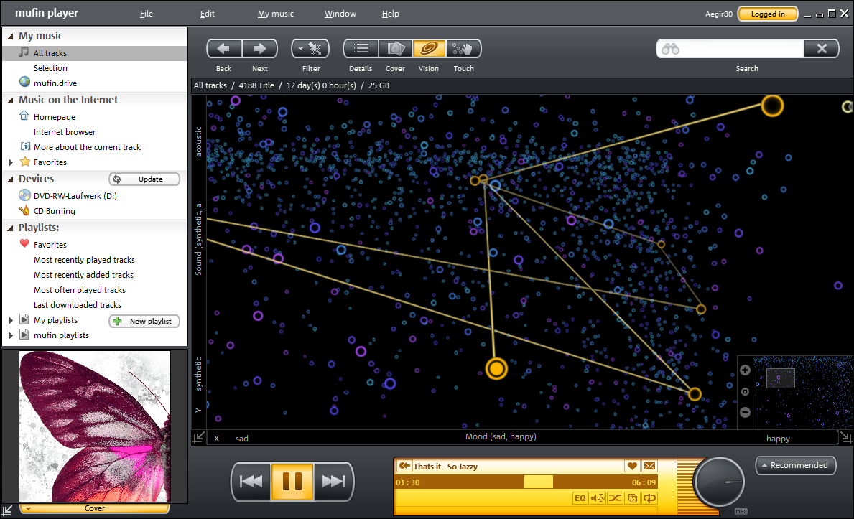Skip to previous track

[x=251, y=482]
